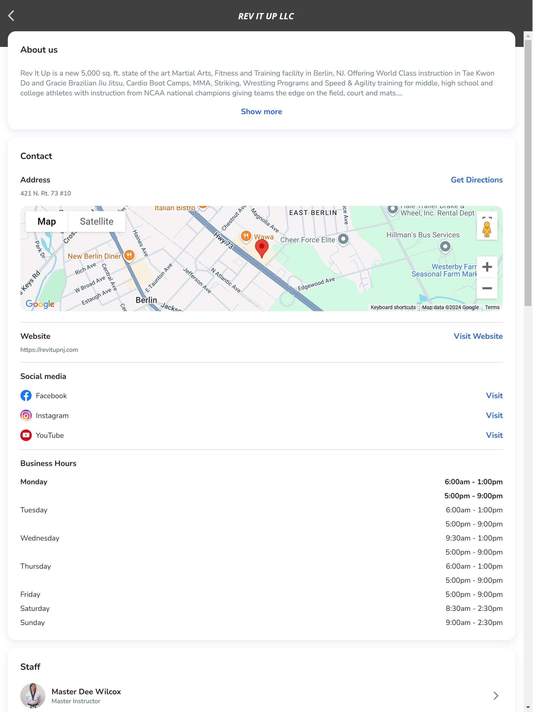Expand About us with Show more
533x712 pixels.
[261, 111]
